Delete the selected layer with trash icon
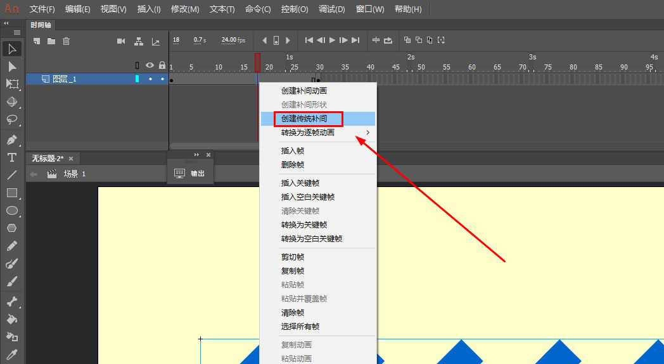Image resolution: width=664 pixels, height=364 pixels. click(x=66, y=40)
